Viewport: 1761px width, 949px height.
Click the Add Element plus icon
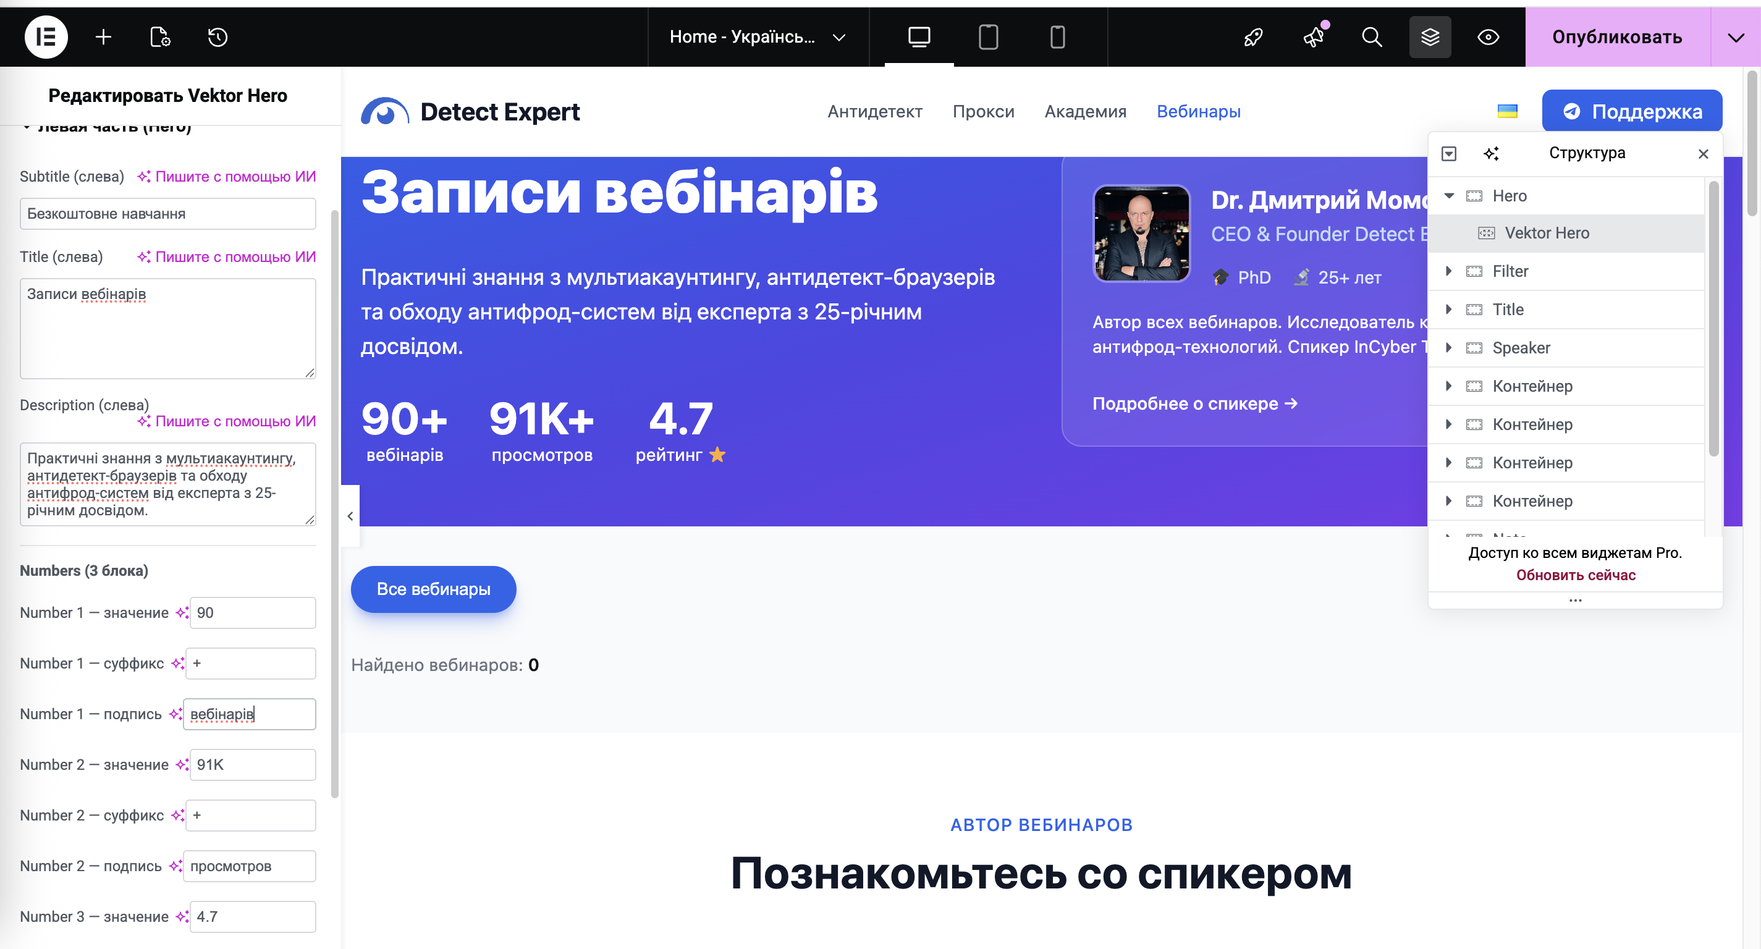tap(103, 36)
